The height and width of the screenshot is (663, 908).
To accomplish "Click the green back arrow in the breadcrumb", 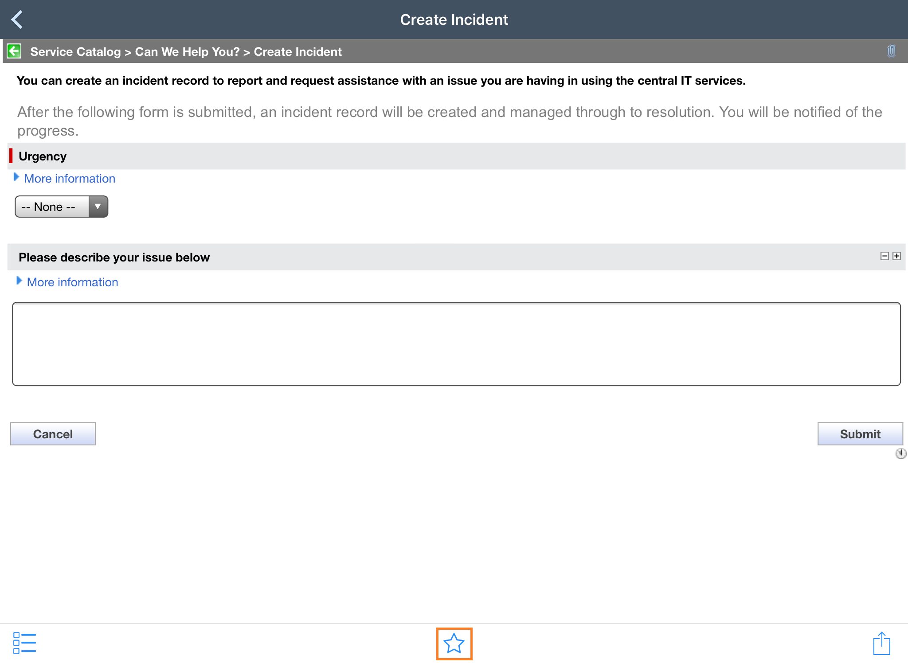I will pyautogui.click(x=15, y=51).
